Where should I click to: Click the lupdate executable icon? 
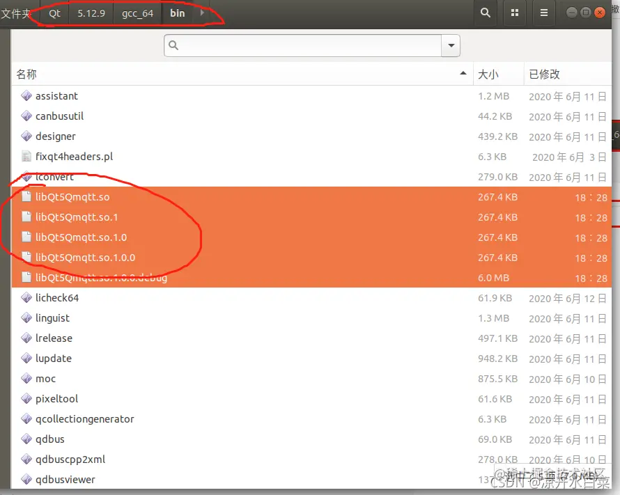coord(26,358)
